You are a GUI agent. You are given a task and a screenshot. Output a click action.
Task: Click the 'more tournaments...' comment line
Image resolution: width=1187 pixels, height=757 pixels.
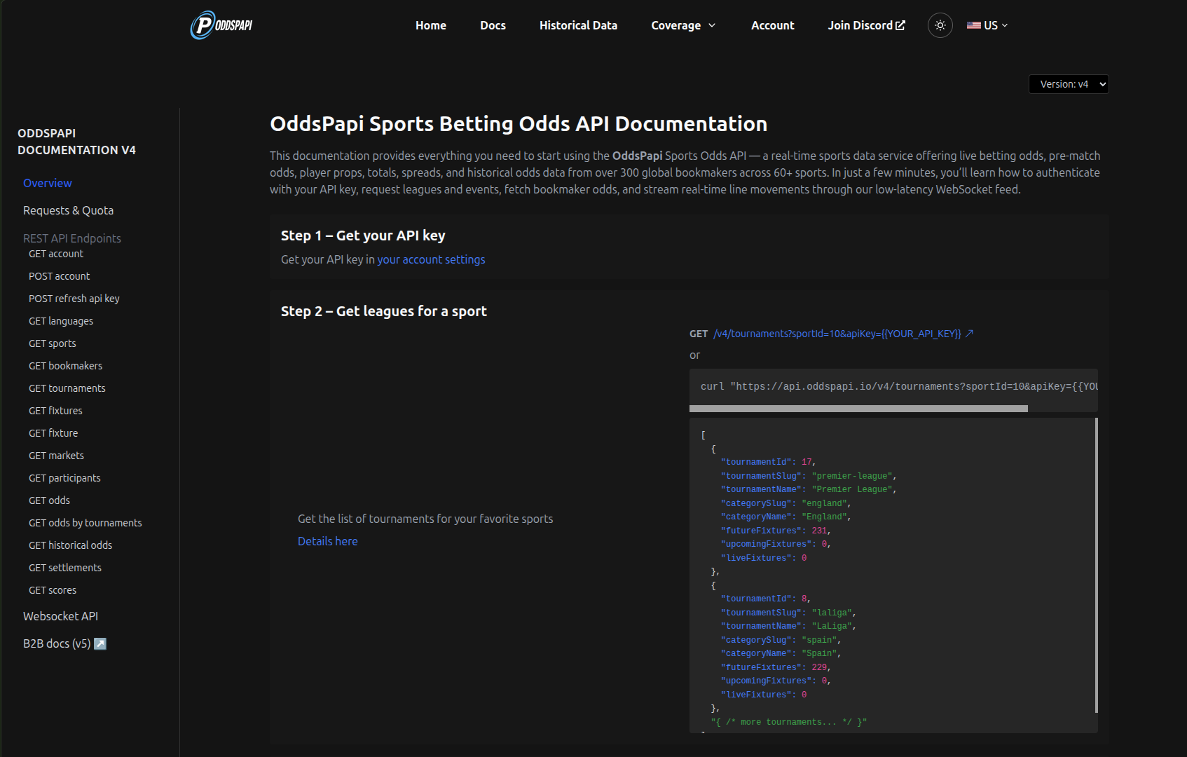click(x=789, y=722)
